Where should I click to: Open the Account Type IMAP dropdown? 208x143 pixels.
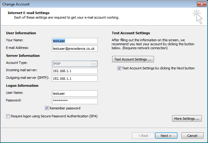(95, 64)
